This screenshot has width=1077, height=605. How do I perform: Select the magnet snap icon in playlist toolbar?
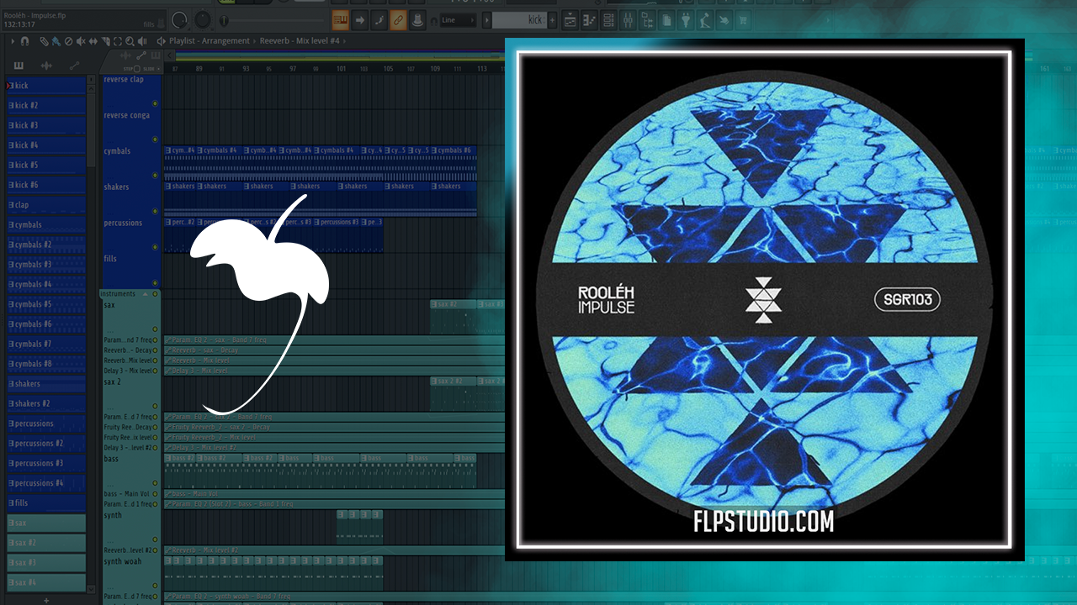tap(24, 40)
